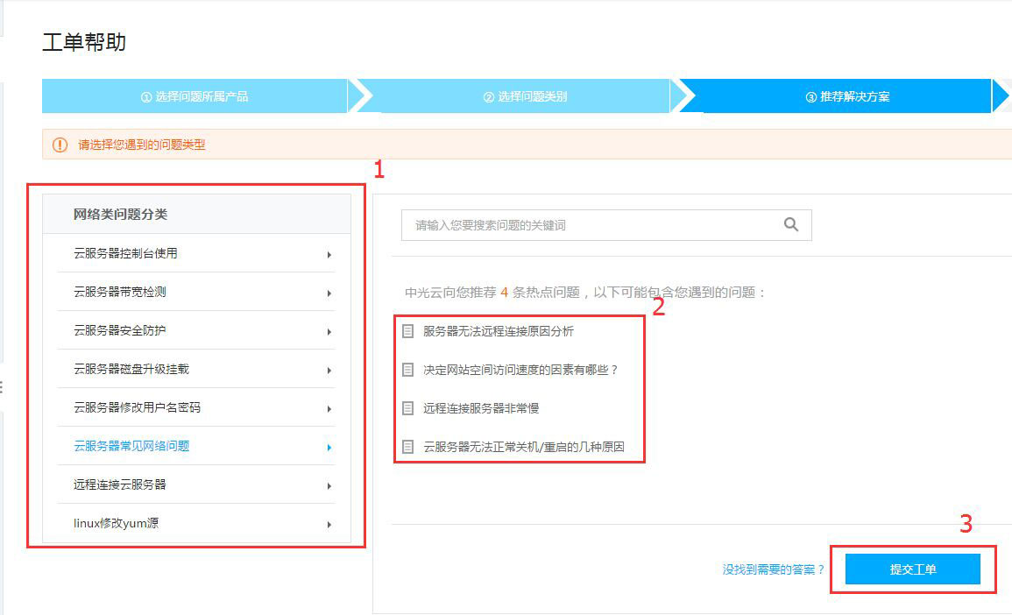
Task: Select 远程连接云服务器 category
Action: [x=120, y=484]
